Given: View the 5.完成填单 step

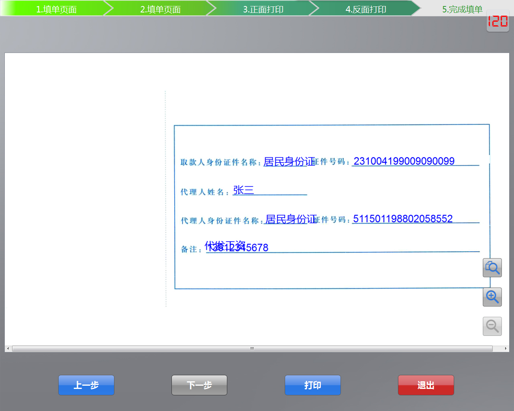Looking at the screenshot, I should pyautogui.click(x=463, y=9).
